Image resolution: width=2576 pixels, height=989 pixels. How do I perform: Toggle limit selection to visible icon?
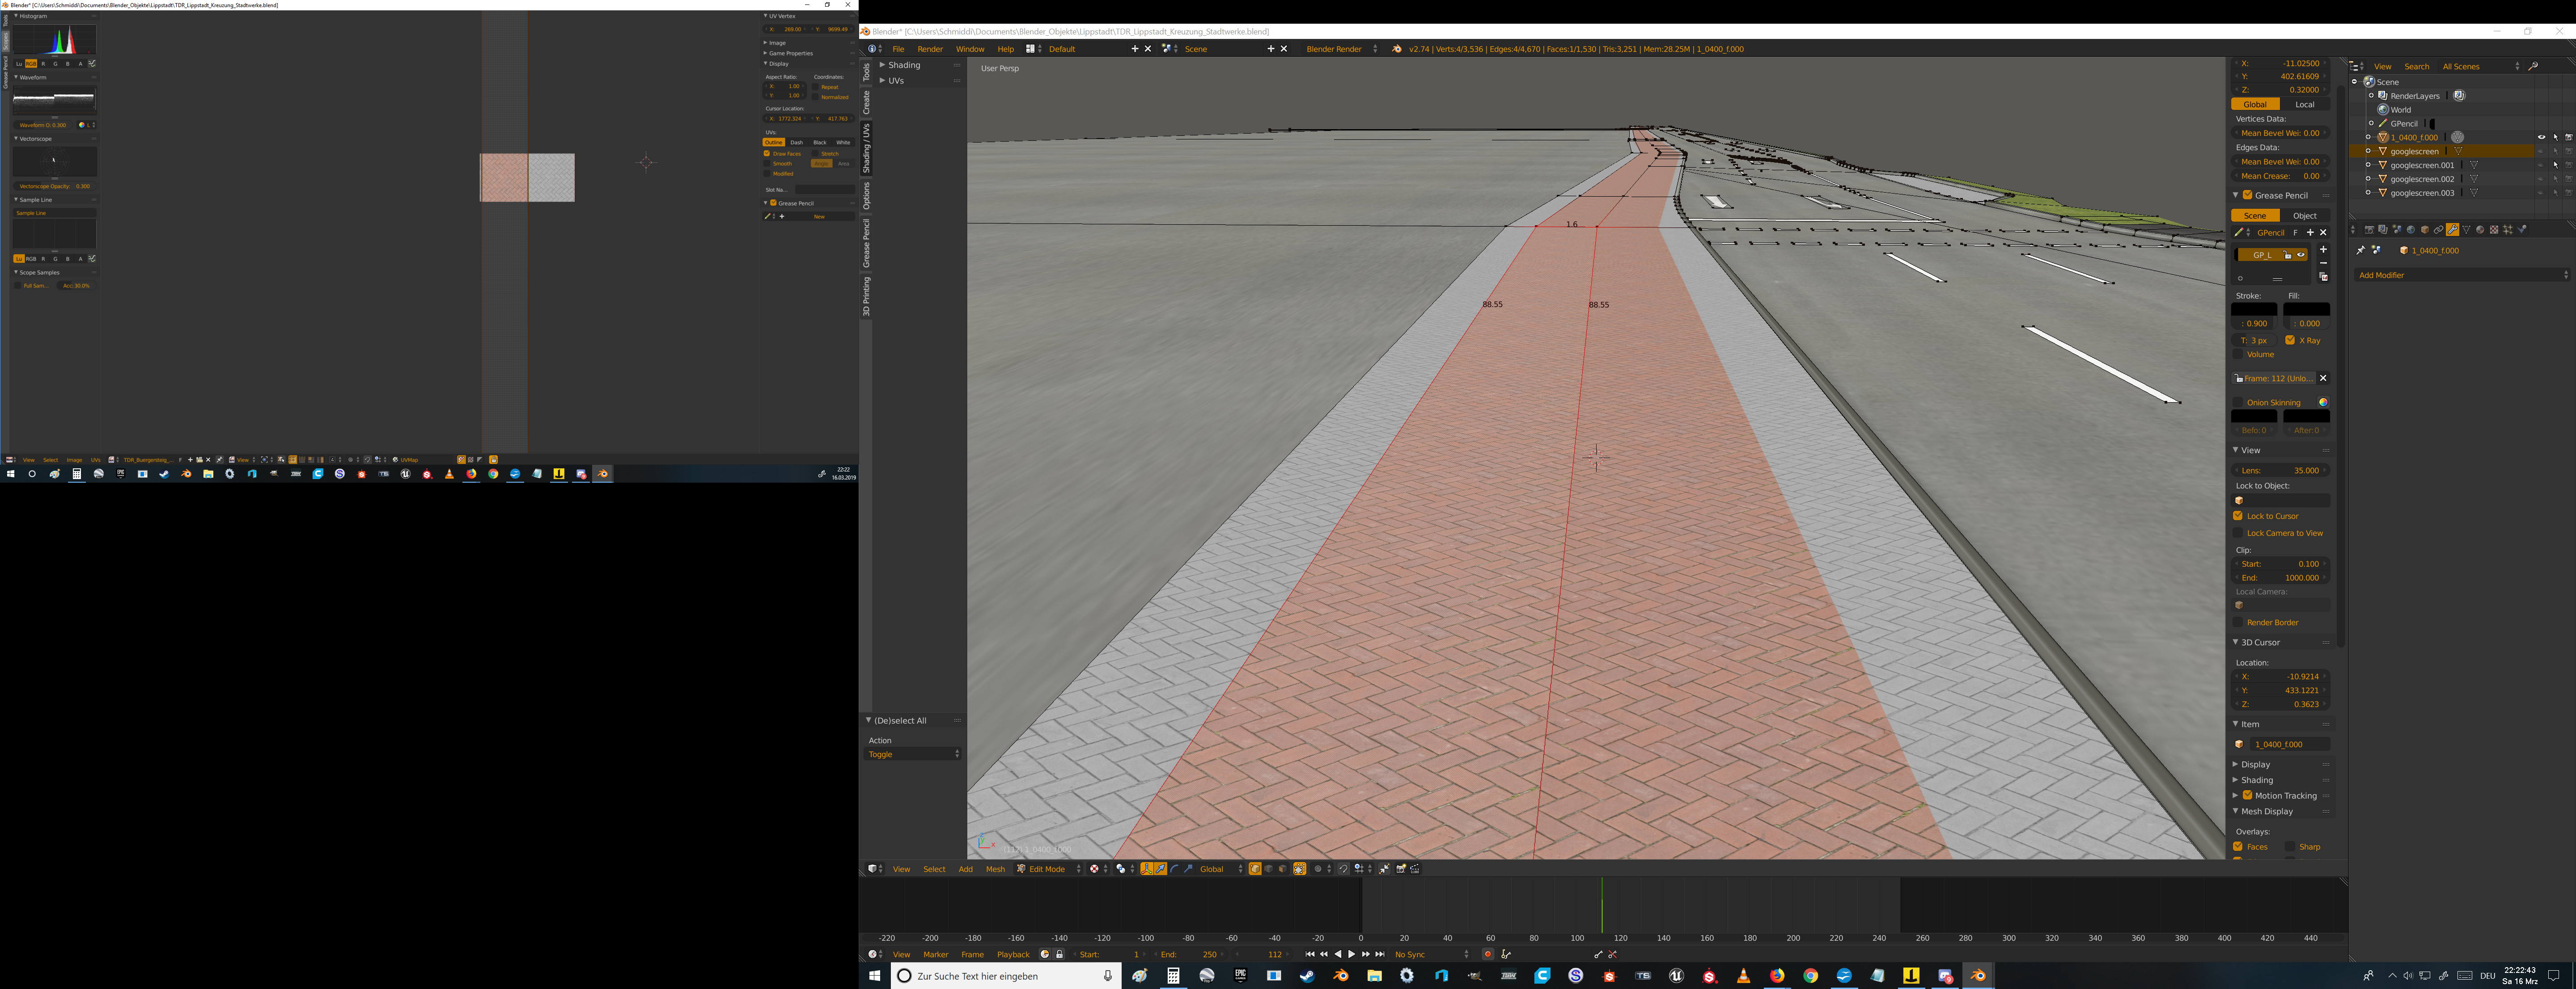tap(1299, 869)
